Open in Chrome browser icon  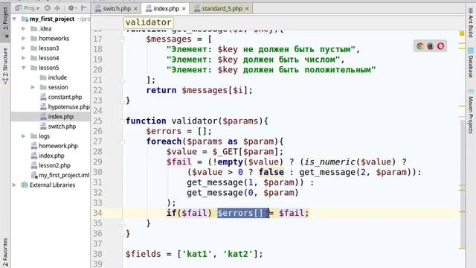click(420, 46)
